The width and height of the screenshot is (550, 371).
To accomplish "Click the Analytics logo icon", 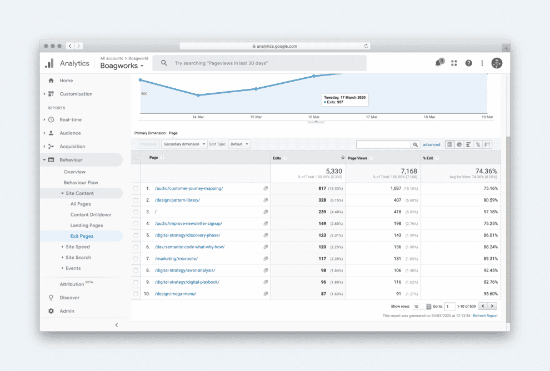I will click(49, 63).
